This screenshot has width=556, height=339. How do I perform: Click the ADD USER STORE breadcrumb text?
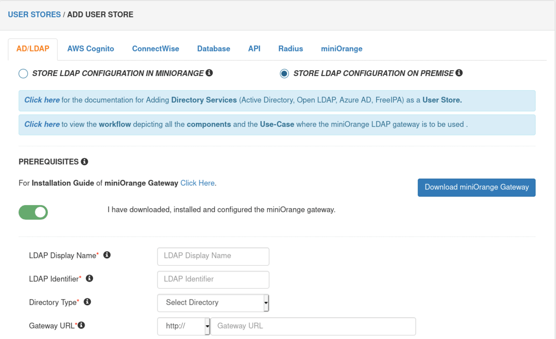pyautogui.click(x=100, y=15)
